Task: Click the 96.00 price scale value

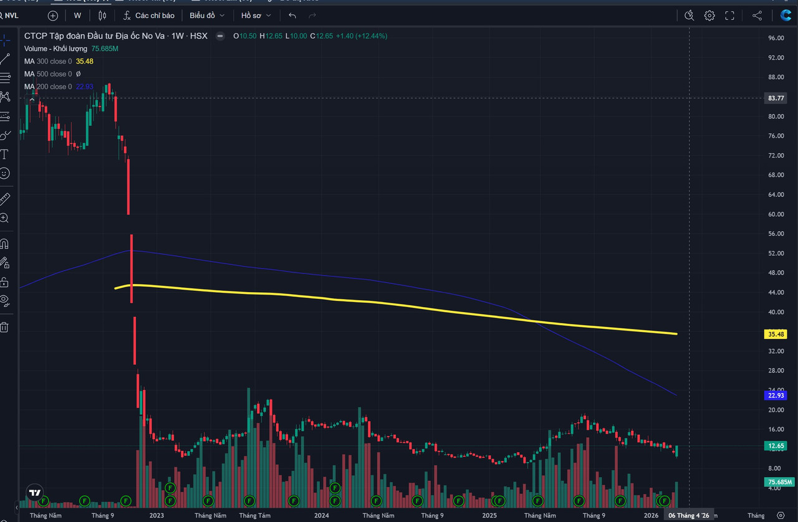Action: [776, 38]
